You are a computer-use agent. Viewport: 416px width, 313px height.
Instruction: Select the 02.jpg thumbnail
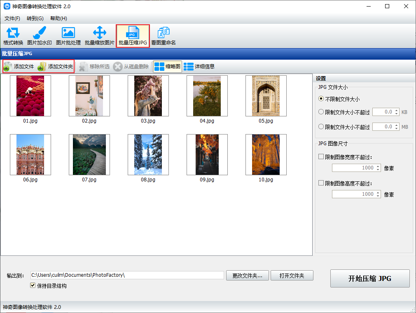pos(89,96)
